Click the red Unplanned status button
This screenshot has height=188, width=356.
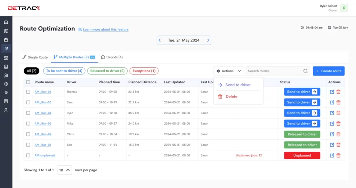(x=302, y=155)
